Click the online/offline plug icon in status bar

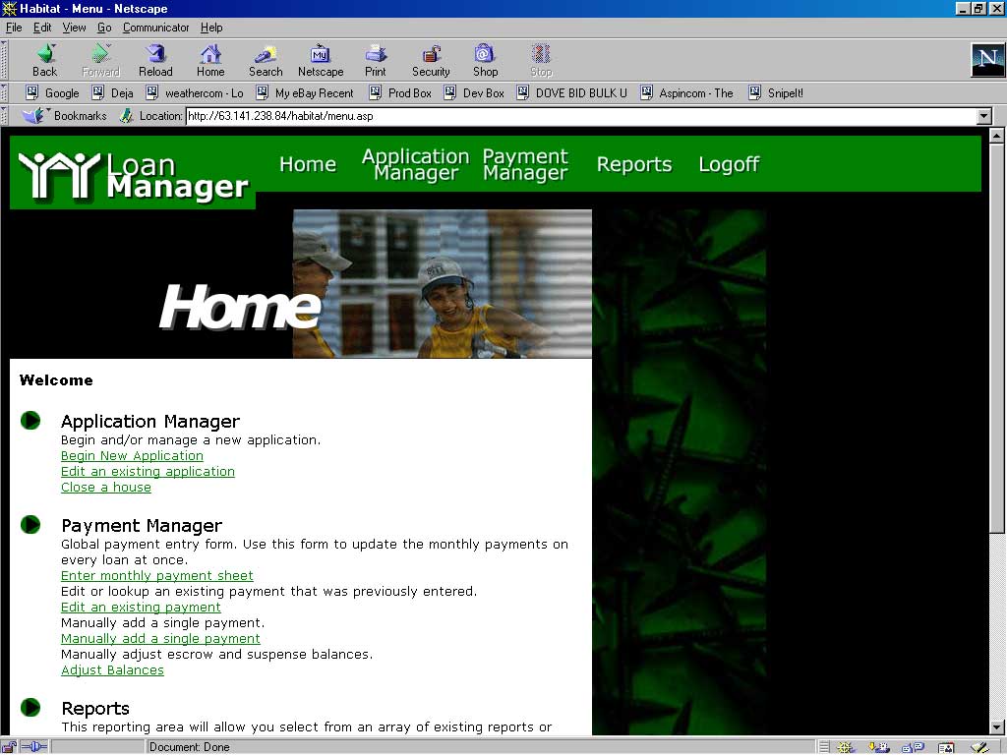click(x=34, y=747)
